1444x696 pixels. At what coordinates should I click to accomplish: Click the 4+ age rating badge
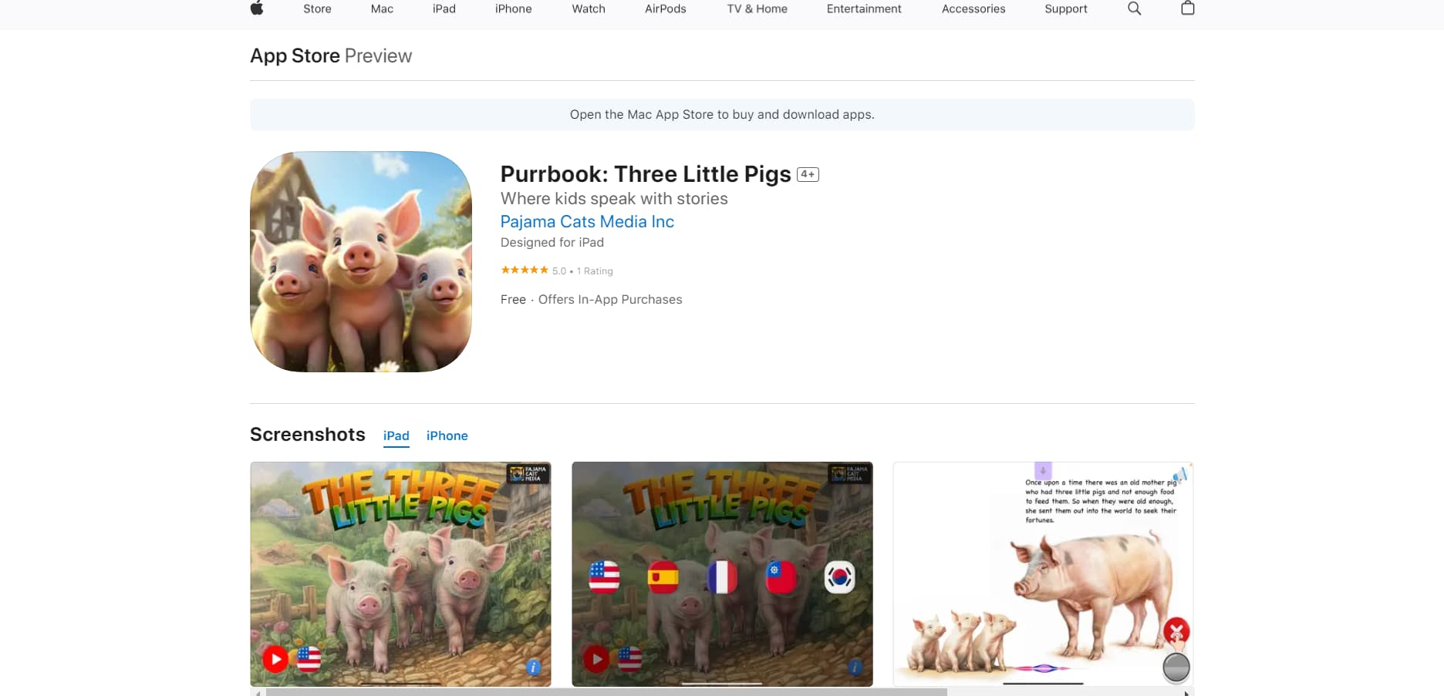808,175
